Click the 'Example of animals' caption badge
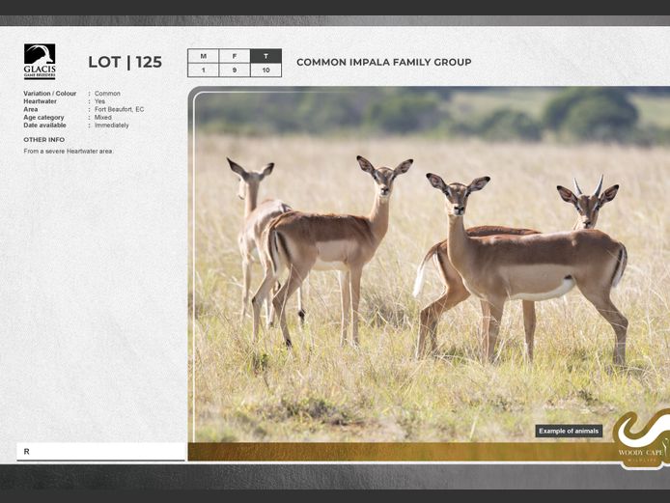The height and width of the screenshot is (503, 670). [569, 431]
